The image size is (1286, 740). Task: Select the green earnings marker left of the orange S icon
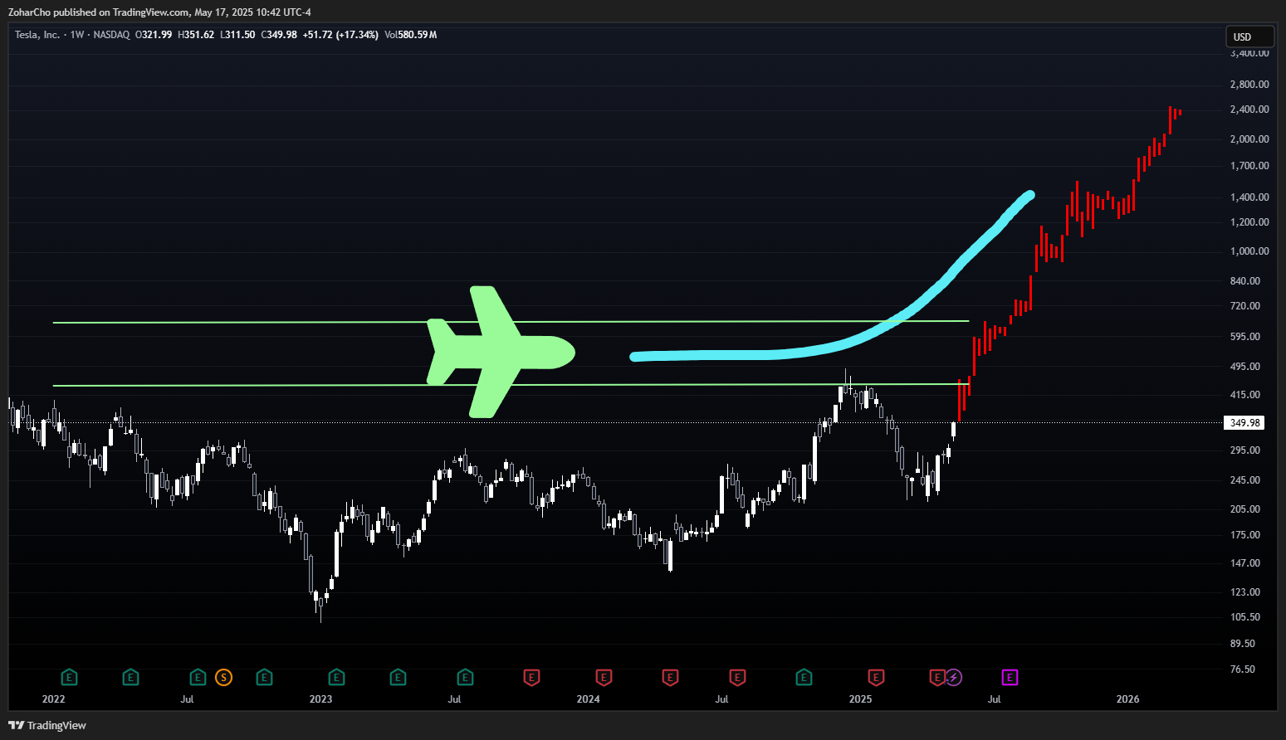(198, 678)
